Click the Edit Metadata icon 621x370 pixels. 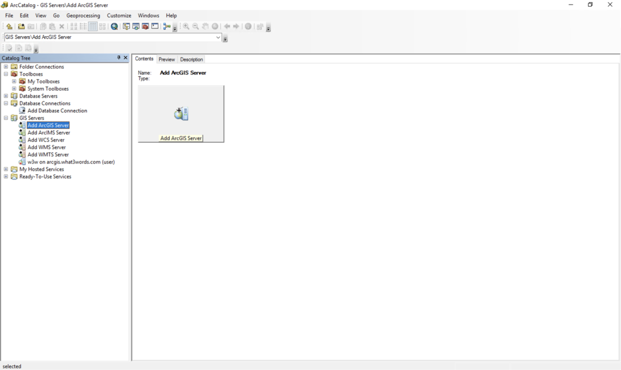19,49
